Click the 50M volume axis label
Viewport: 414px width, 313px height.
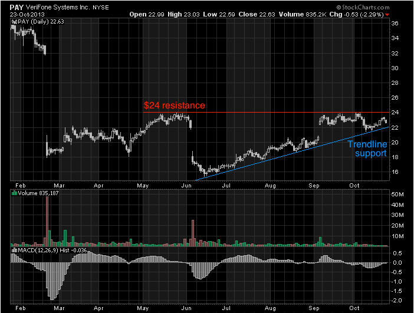(397, 195)
